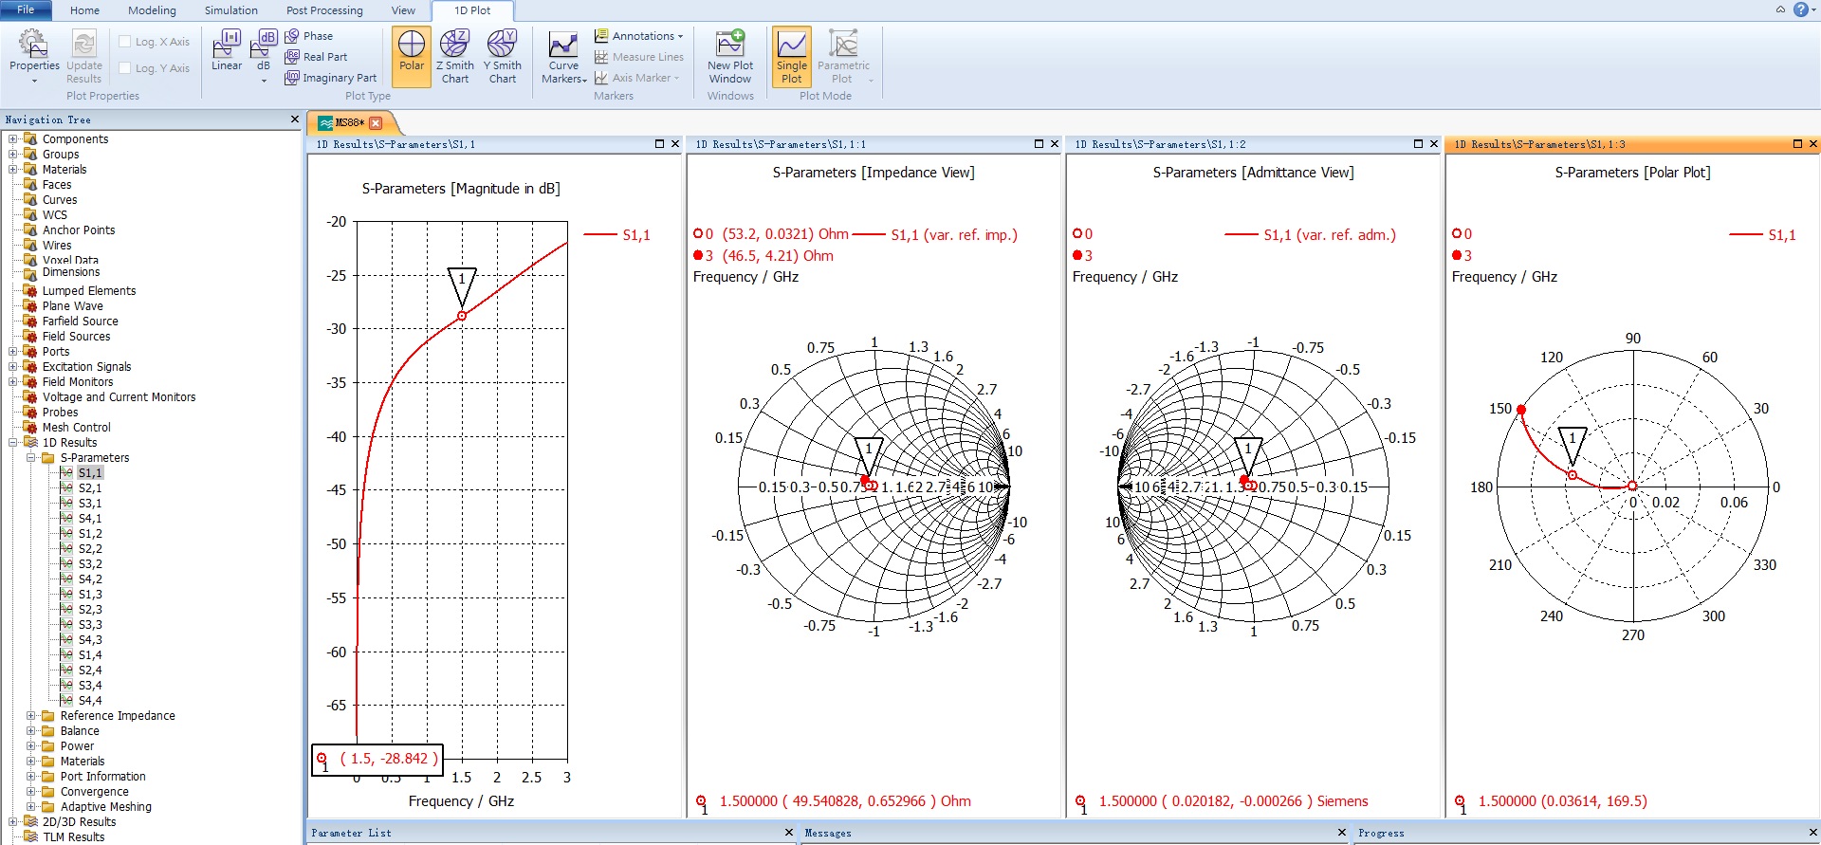This screenshot has width=1821, height=845.
Task: Maximize the S1,1:1 impedance view window
Action: [1039, 144]
